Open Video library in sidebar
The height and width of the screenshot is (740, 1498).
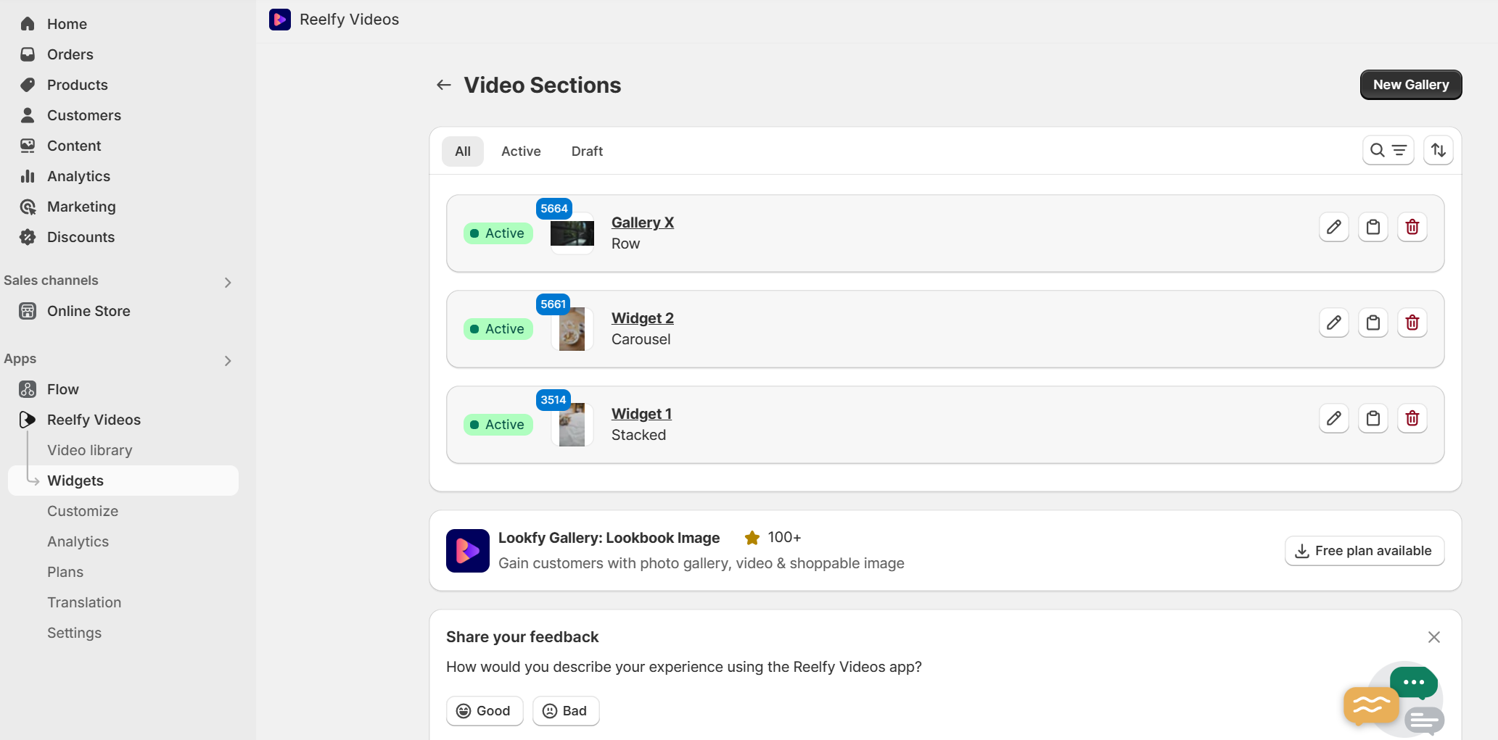pyautogui.click(x=89, y=450)
